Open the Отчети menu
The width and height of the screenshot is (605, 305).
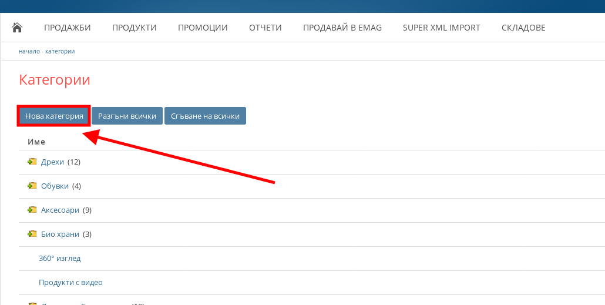click(x=265, y=28)
